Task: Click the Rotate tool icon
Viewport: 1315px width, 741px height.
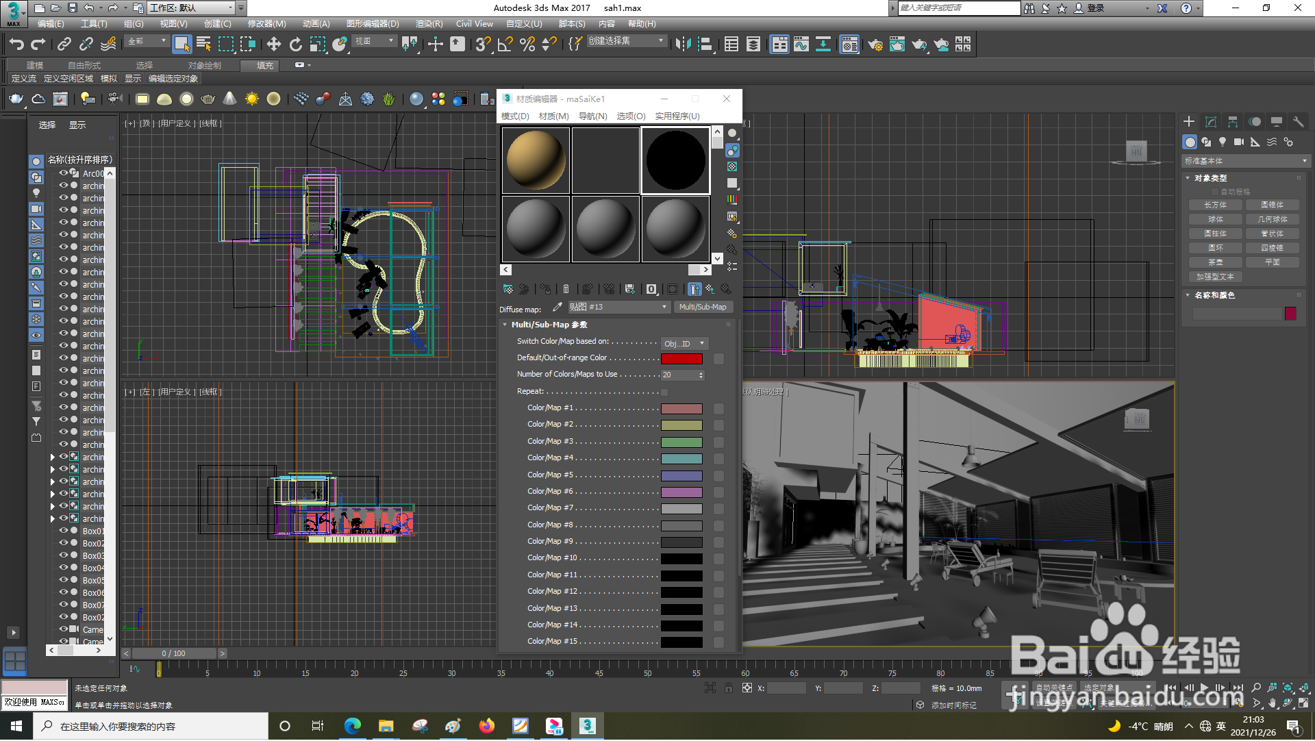Action: tap(295, 45)
